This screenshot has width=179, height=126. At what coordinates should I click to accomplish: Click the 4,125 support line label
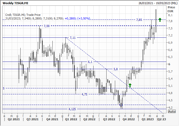73,109
